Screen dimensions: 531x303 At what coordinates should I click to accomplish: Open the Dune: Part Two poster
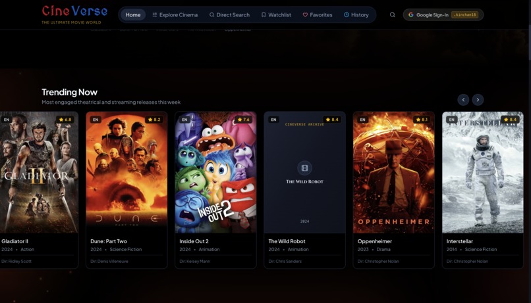126,172
